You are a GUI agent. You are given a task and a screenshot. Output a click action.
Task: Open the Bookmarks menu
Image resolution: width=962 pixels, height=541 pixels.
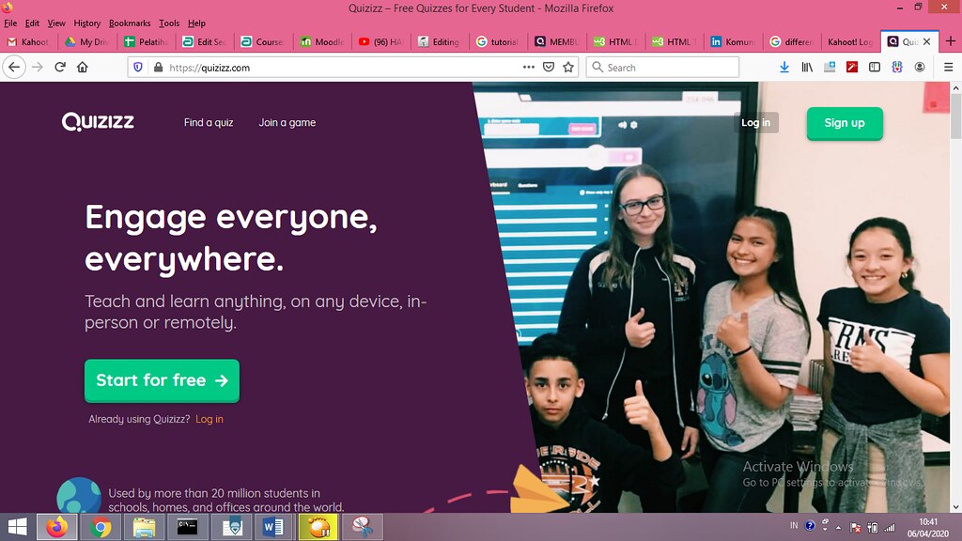click(130, 23)
